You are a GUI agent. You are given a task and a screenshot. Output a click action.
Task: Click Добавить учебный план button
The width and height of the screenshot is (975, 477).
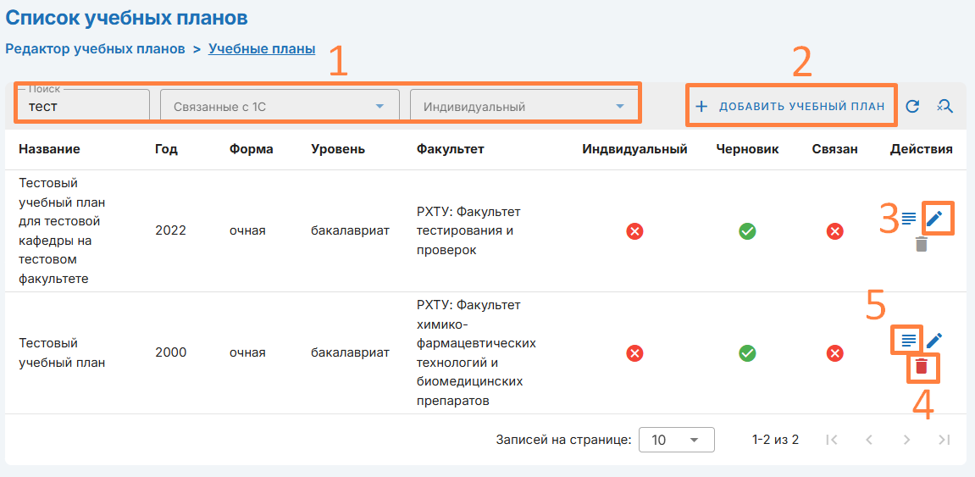(790, 107)
